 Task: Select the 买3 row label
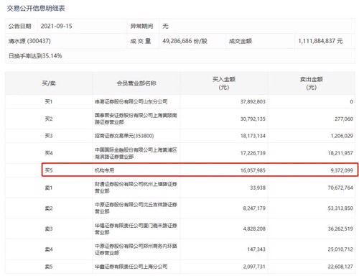pos(49,136)
